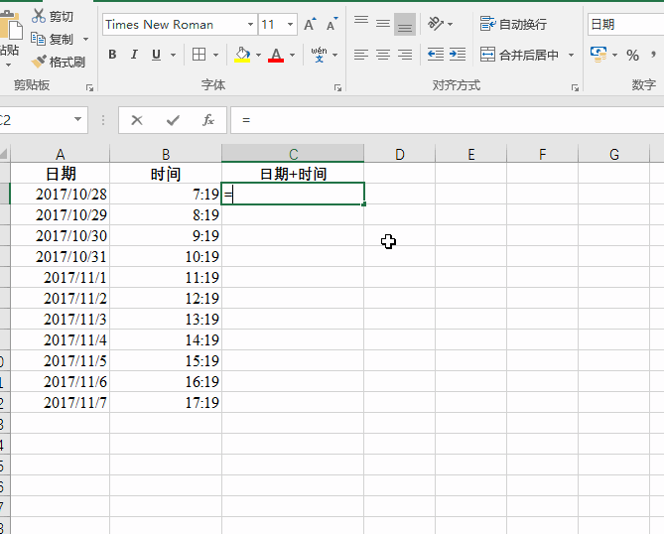
Task: Select column D header
Action: pos(399,154)
